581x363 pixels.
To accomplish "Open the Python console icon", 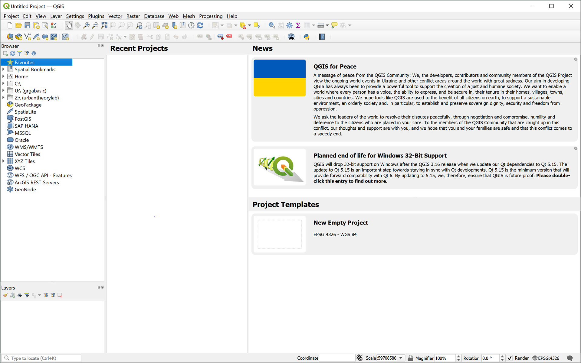I will pyautogui.click(x=307, y=37).
